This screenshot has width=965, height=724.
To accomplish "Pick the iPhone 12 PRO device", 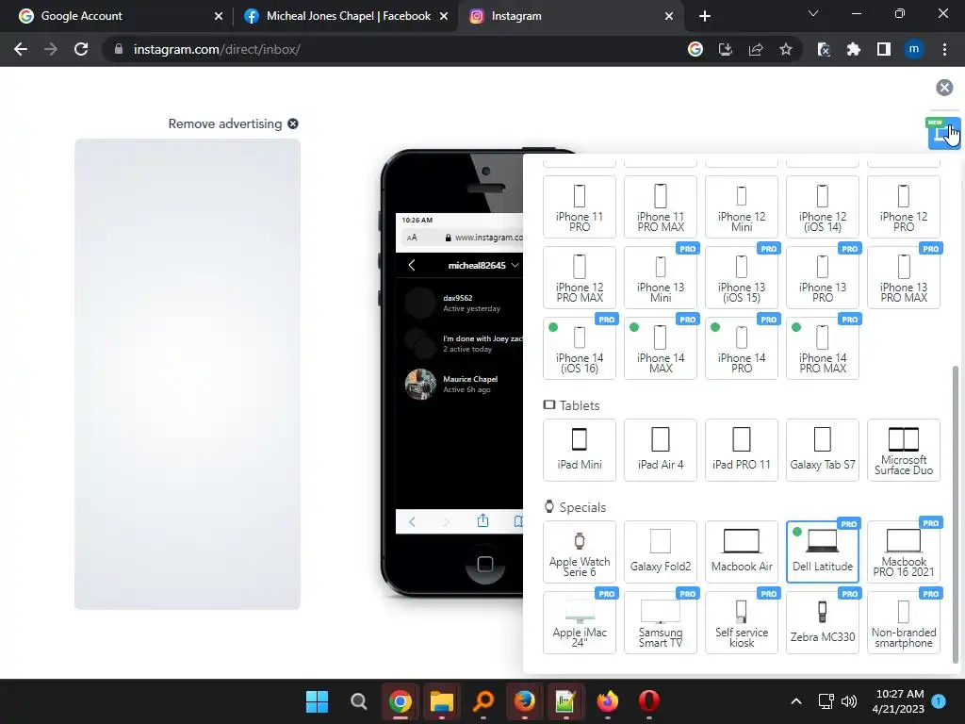I will tap(904, 206).
